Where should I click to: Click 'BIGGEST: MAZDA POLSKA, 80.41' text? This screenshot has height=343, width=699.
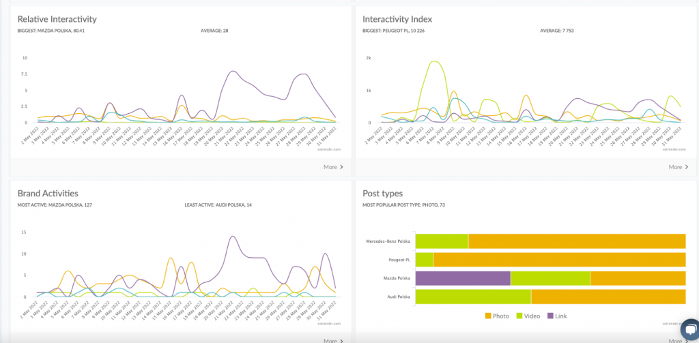pyautogui.click(x=51, y=31)
